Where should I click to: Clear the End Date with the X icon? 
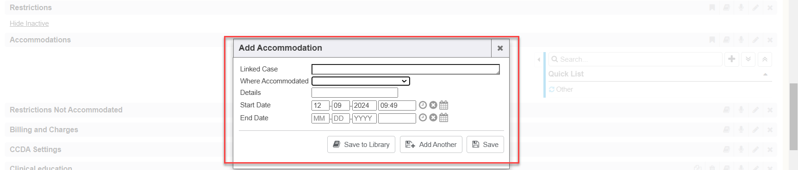point(433,117)
